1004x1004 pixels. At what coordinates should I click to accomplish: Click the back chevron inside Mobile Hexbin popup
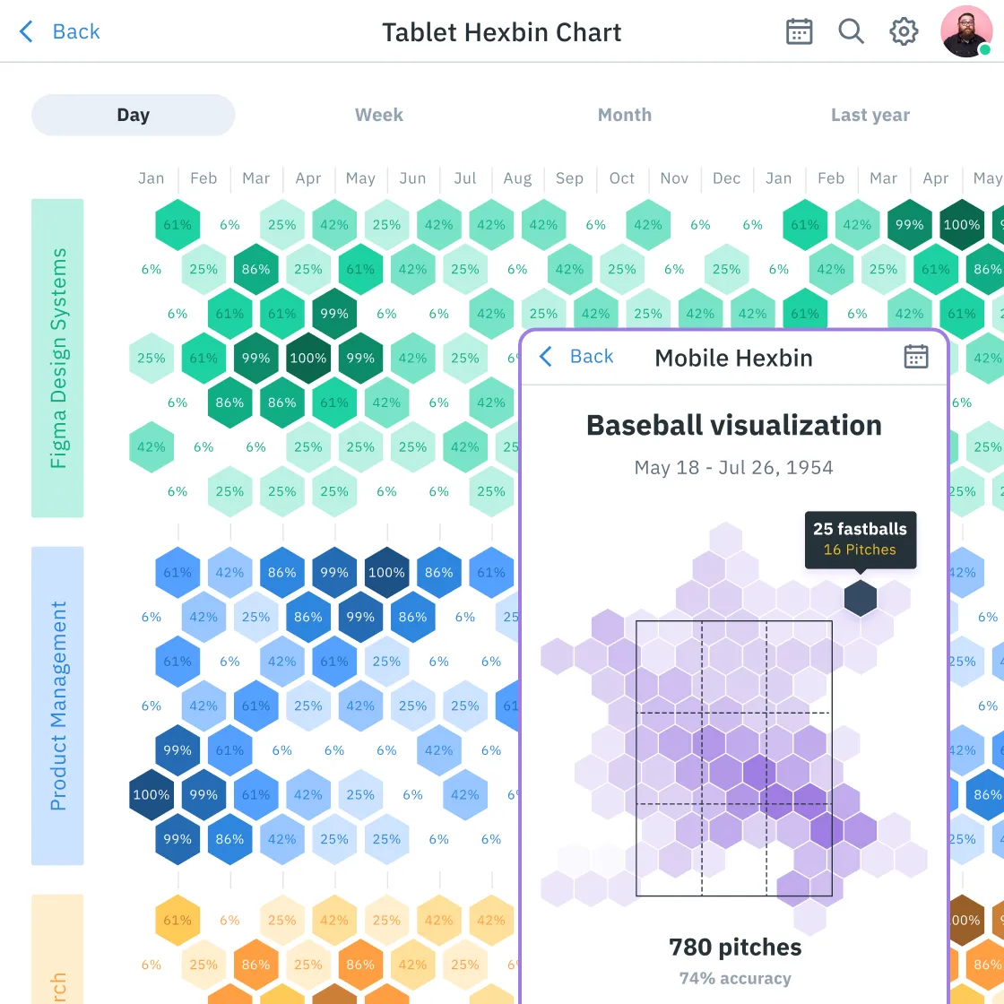click(x=545, y=357)
